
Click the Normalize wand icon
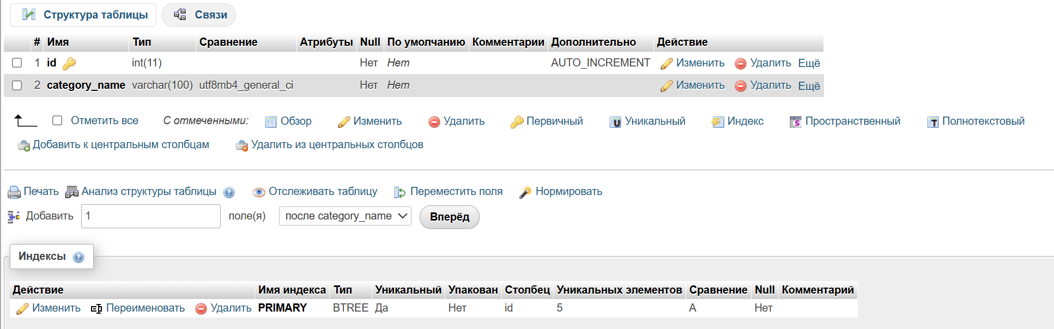click(x=525, y=192)
